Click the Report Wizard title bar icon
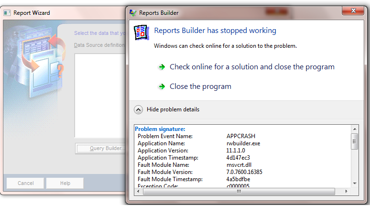This screenshot has width=370, height=206. coord(7,13)
